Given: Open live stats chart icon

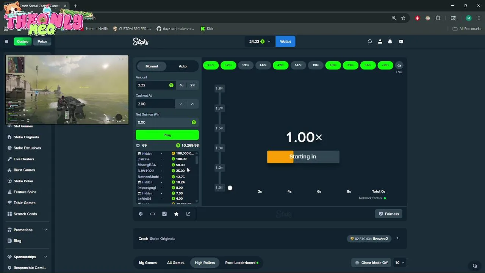Looking at the screenshot, I should (164, 214).
